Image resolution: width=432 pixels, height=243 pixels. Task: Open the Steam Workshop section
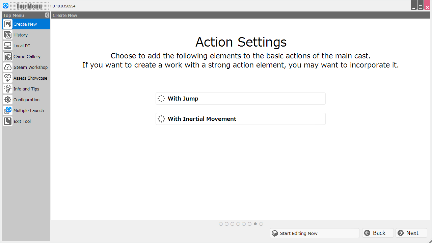point(30,67)
